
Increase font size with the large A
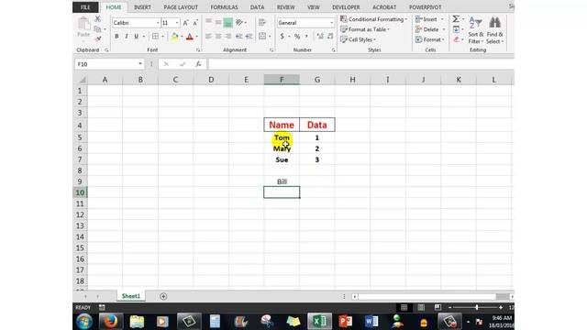click(x=185, y=23)
